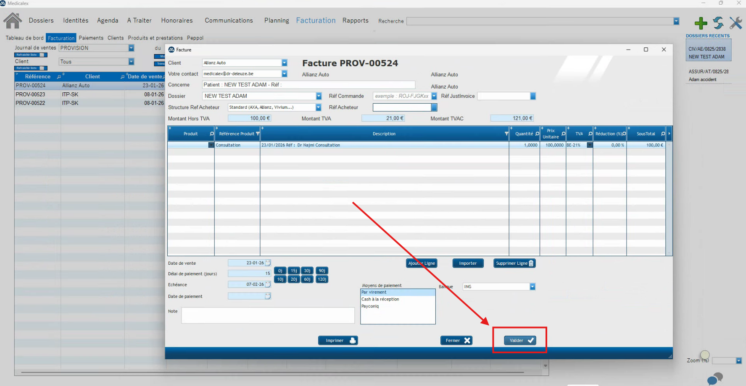
Task: Choose Payconiq as payment method
Action: point(370,306)
